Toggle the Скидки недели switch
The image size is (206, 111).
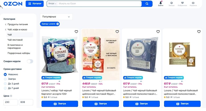30,61
